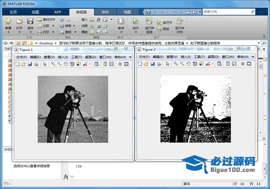The height and width of the screenshot is (189, 270).
Task: Switch to the Home (主页) tab
Action: click(13, 12)
